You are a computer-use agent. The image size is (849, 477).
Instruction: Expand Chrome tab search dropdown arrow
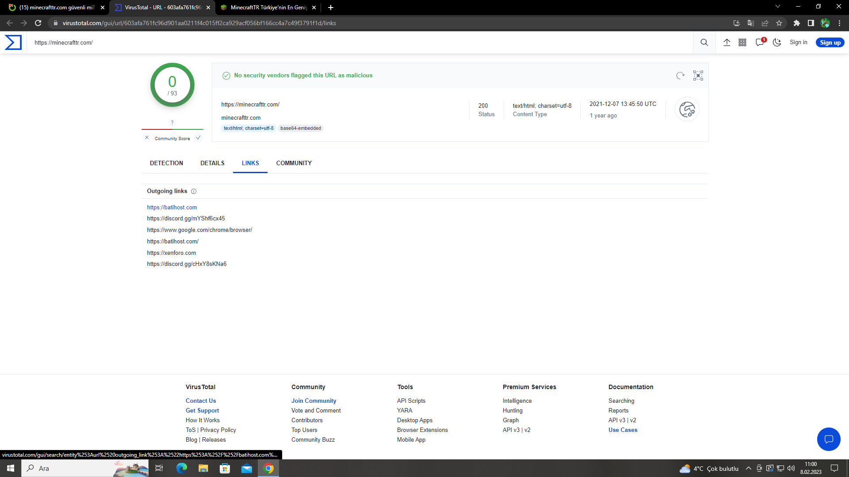(777, 7)
